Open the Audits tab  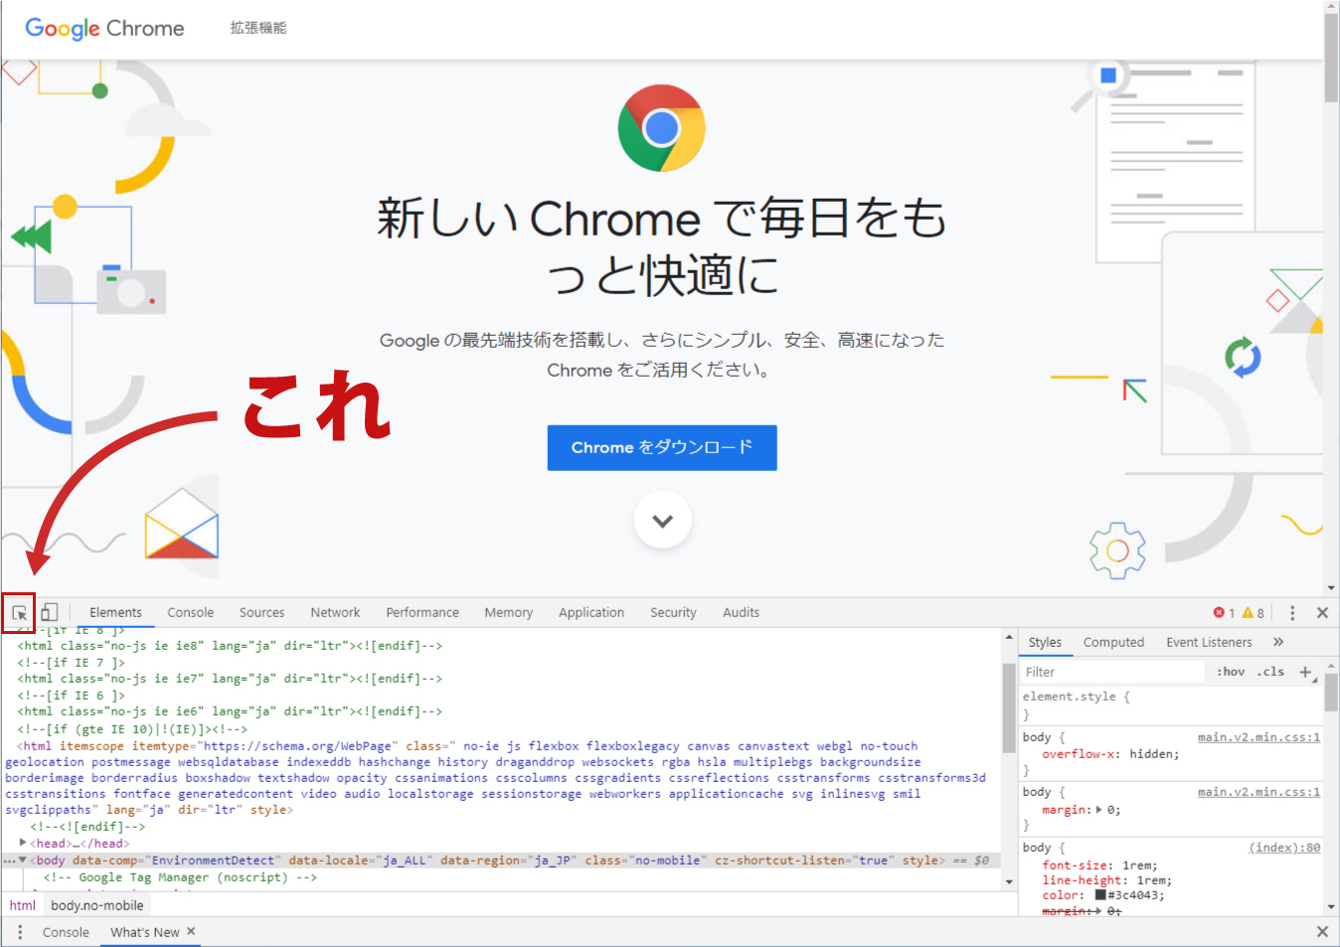point(741,613)
